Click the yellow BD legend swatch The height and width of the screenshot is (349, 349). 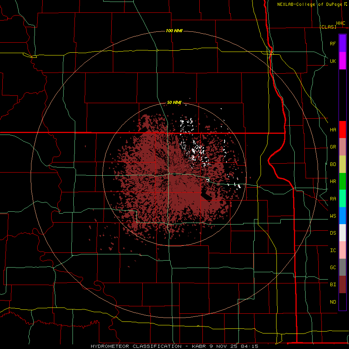point(342,164)
